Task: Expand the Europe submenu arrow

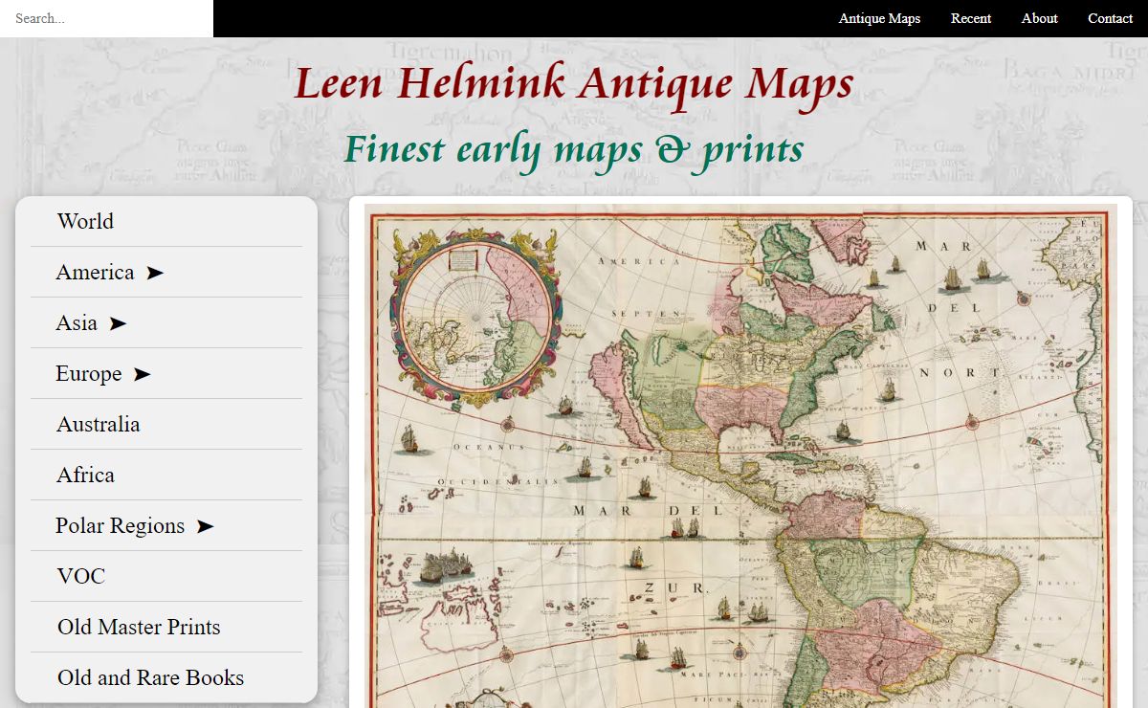Action: point(142,374)
